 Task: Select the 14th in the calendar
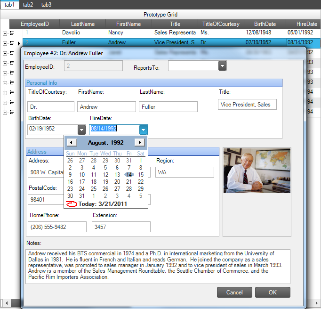[x=129, y=175]
